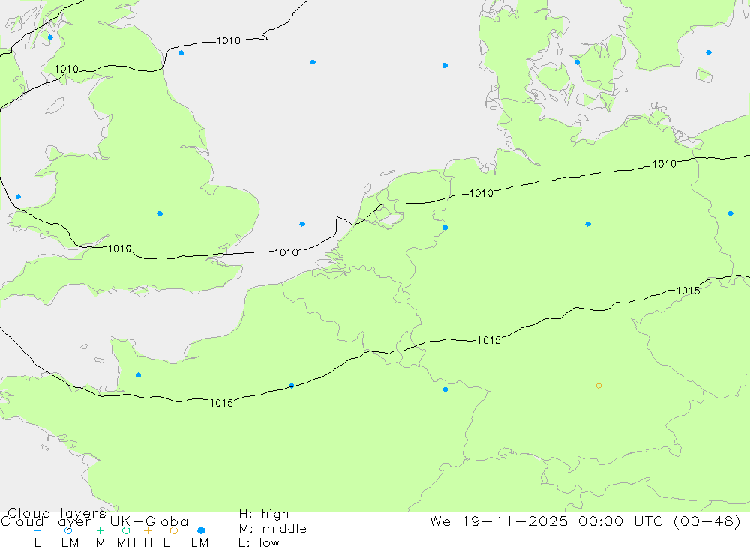Click the 'MH' legend label text
The width and height of the screenshot is (750, 549).
[126, 543]
